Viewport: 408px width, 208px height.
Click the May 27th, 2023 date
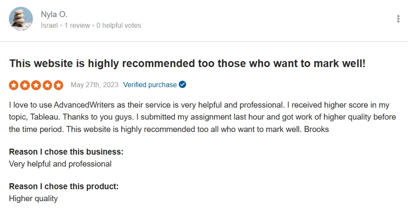tap(94, 85)
